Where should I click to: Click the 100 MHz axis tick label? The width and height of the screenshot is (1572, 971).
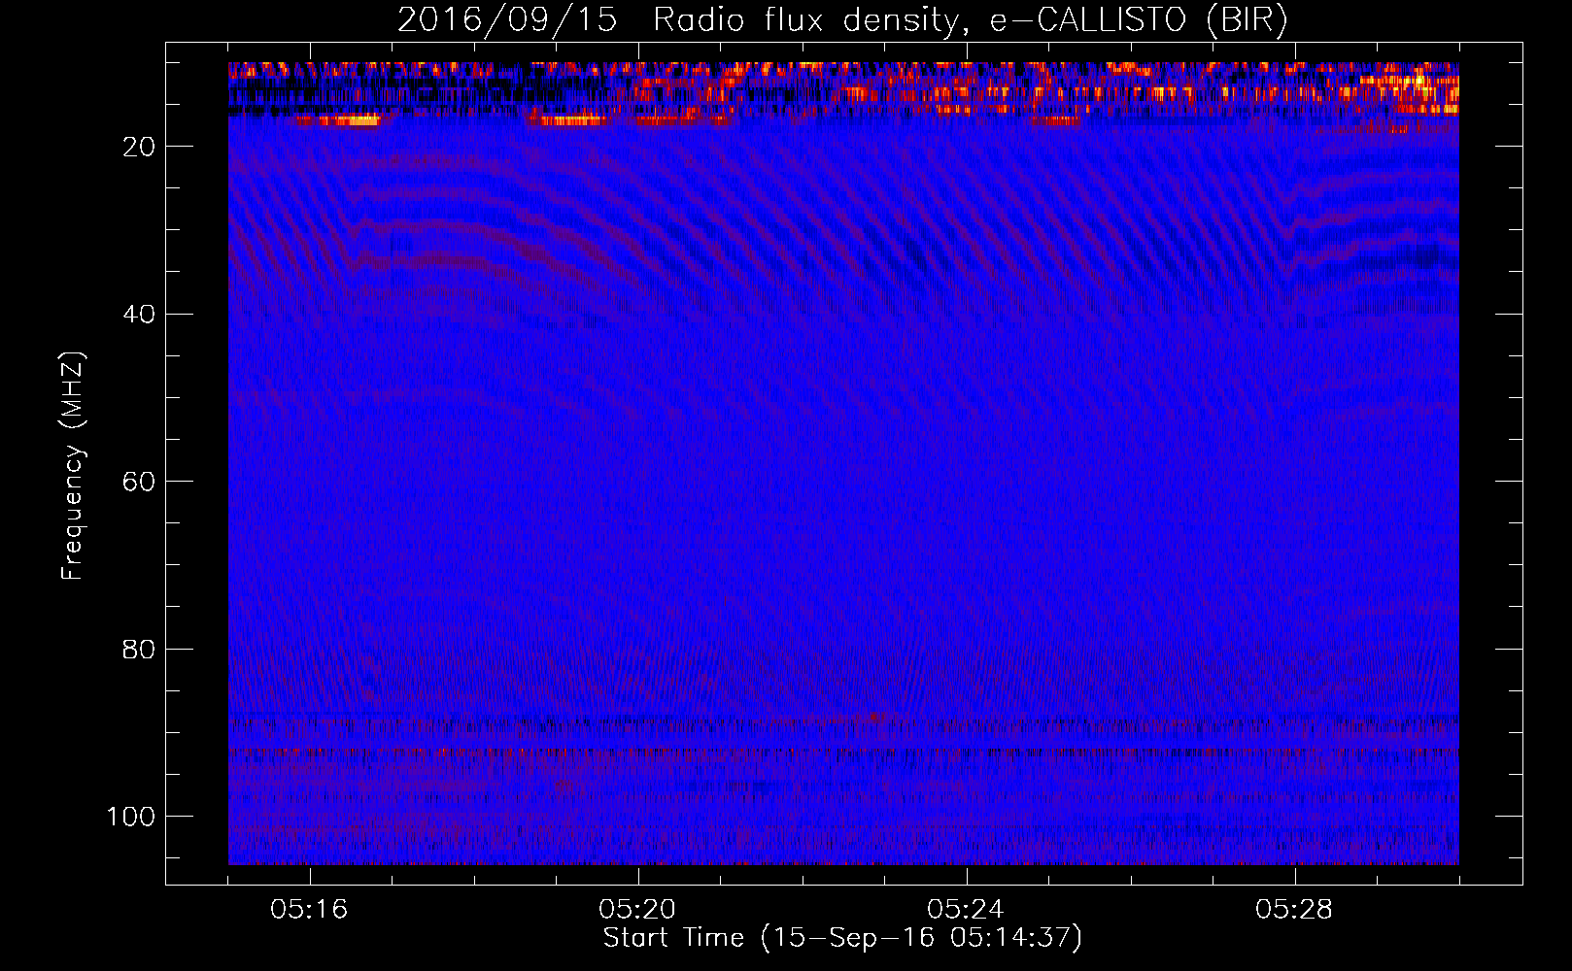[x=131, y=817]
